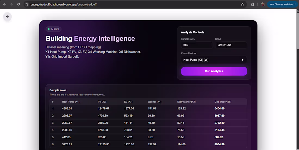Click the address bar URL

[64, 4]
